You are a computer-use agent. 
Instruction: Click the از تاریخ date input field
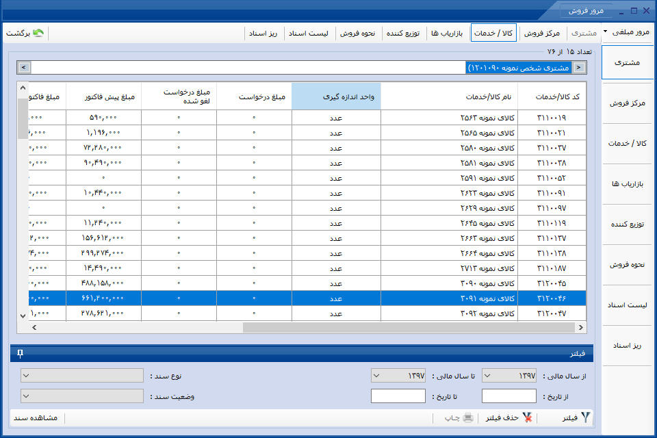click(509, 396)
